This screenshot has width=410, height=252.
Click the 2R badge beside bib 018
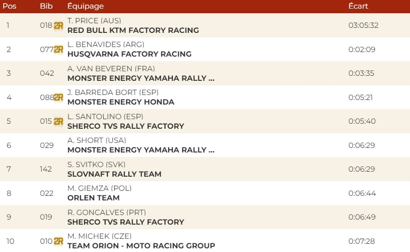pos(58,26)
